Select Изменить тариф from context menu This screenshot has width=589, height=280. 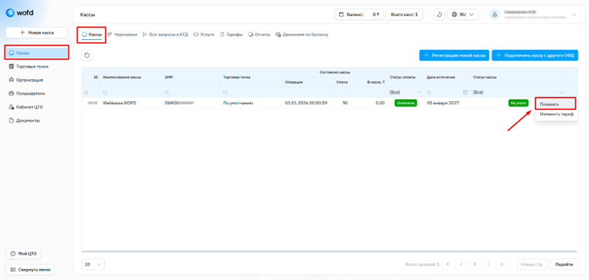pos(556,114)
